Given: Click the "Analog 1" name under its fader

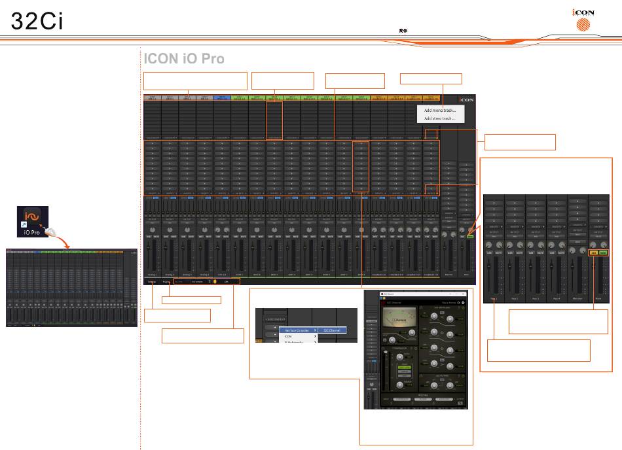Looking at the screenshot, I should point(153,275).
